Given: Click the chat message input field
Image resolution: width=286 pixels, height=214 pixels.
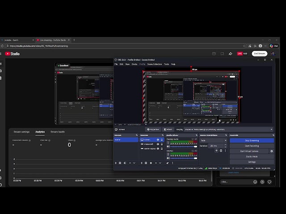Looking at the screenshot, I should click(236, 182).
